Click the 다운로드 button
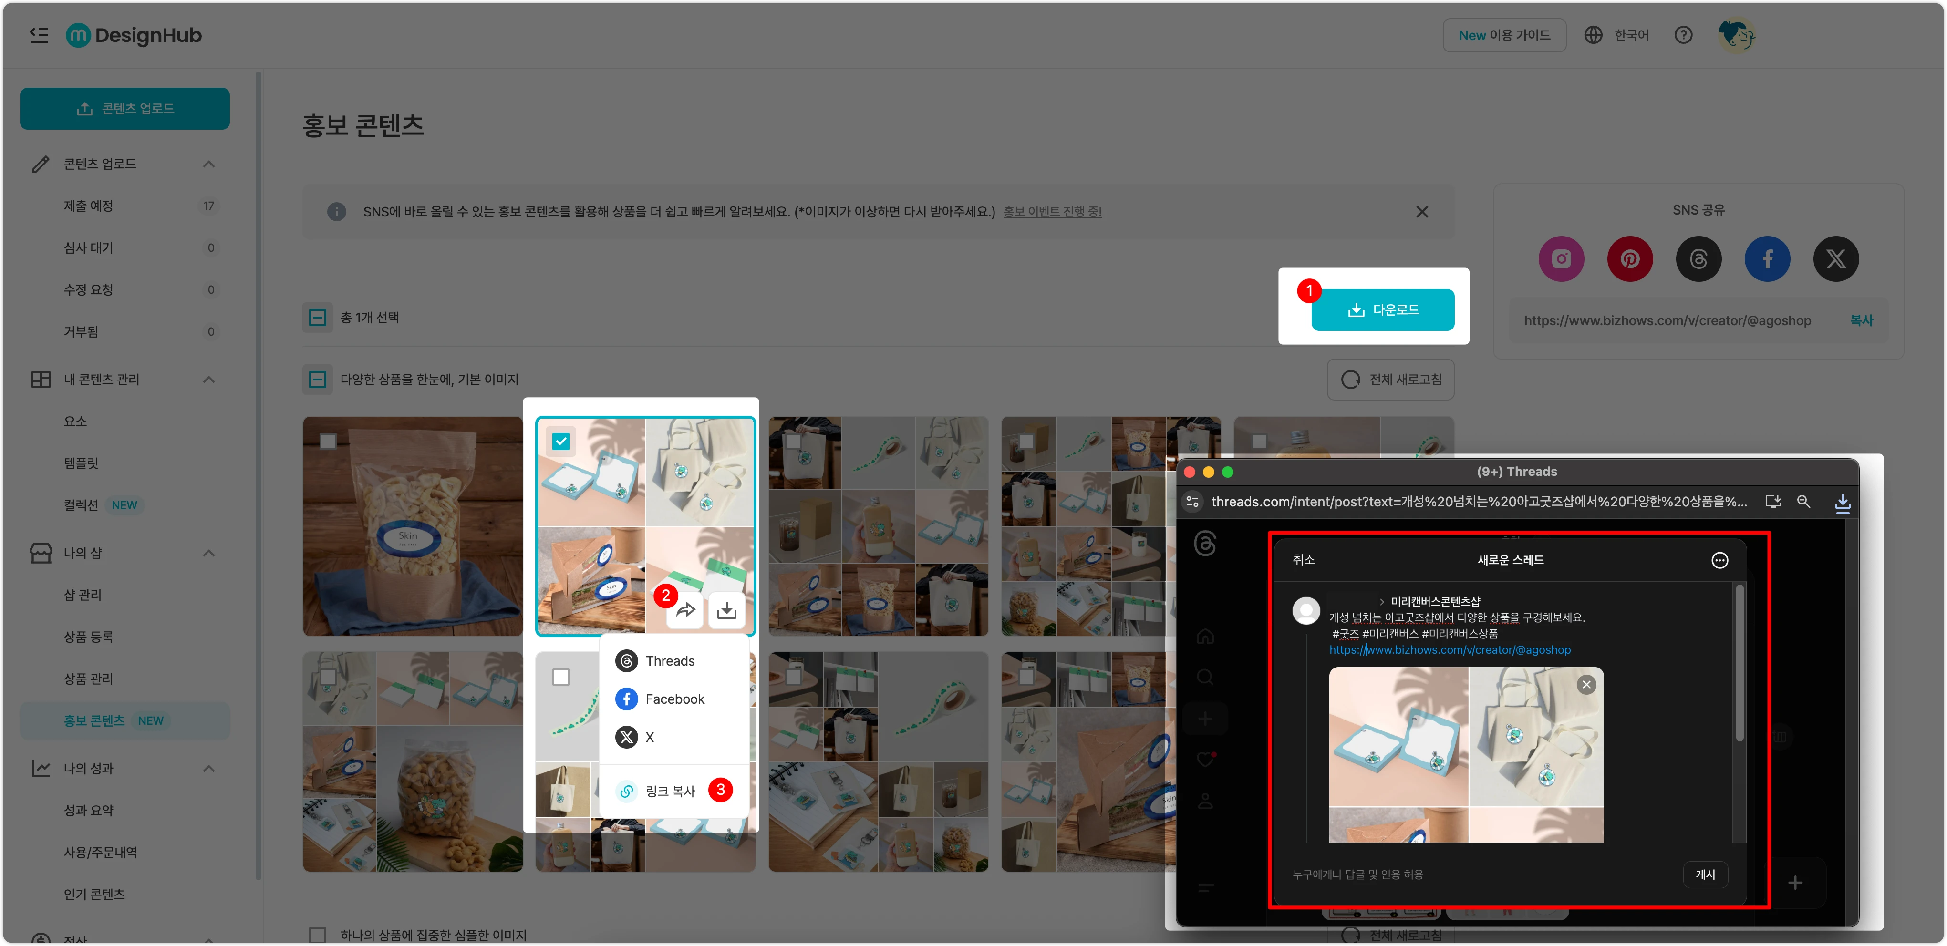 (x=1382, y=310)
